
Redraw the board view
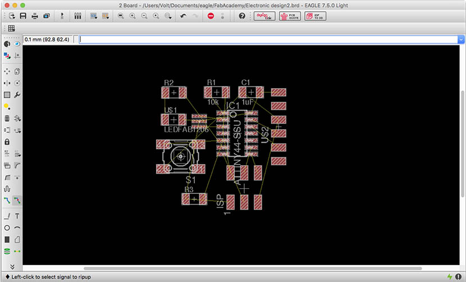156,16
